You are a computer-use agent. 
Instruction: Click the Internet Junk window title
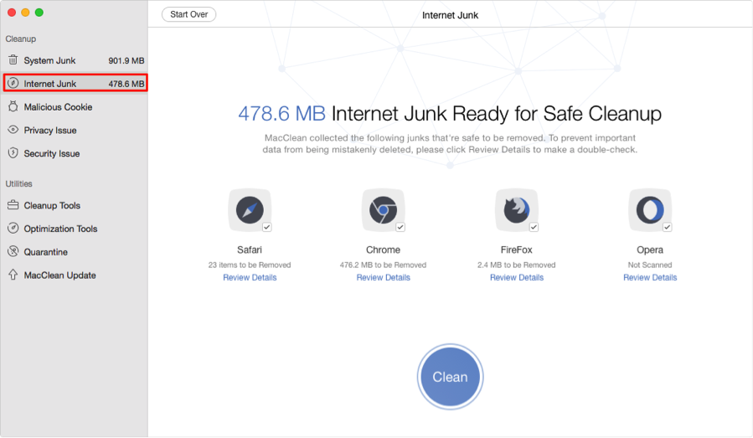click(450, 15)
